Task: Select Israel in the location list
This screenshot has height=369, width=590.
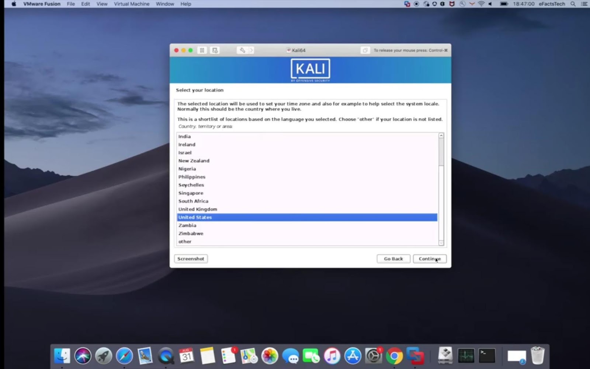Action: pyautogui.click(x=307, y=152)
